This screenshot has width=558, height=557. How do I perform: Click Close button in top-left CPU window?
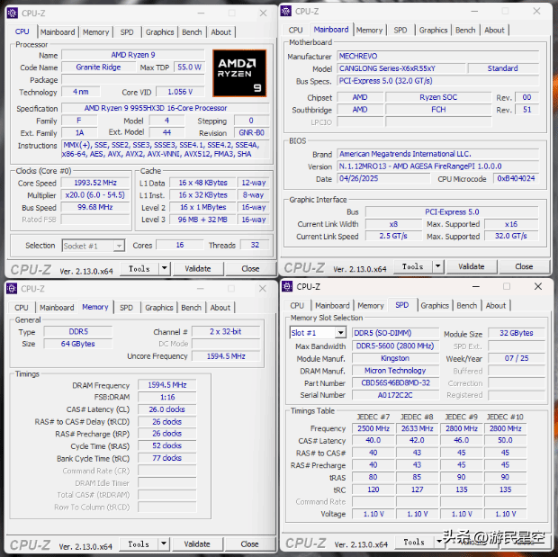[250, 269]
